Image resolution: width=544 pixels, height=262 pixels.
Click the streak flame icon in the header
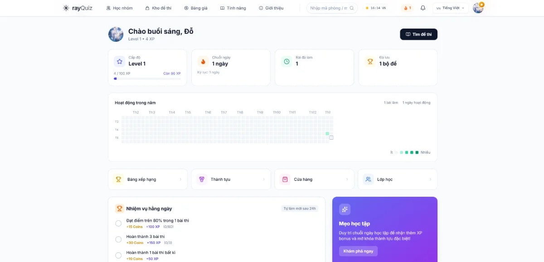tap(406, 8)
